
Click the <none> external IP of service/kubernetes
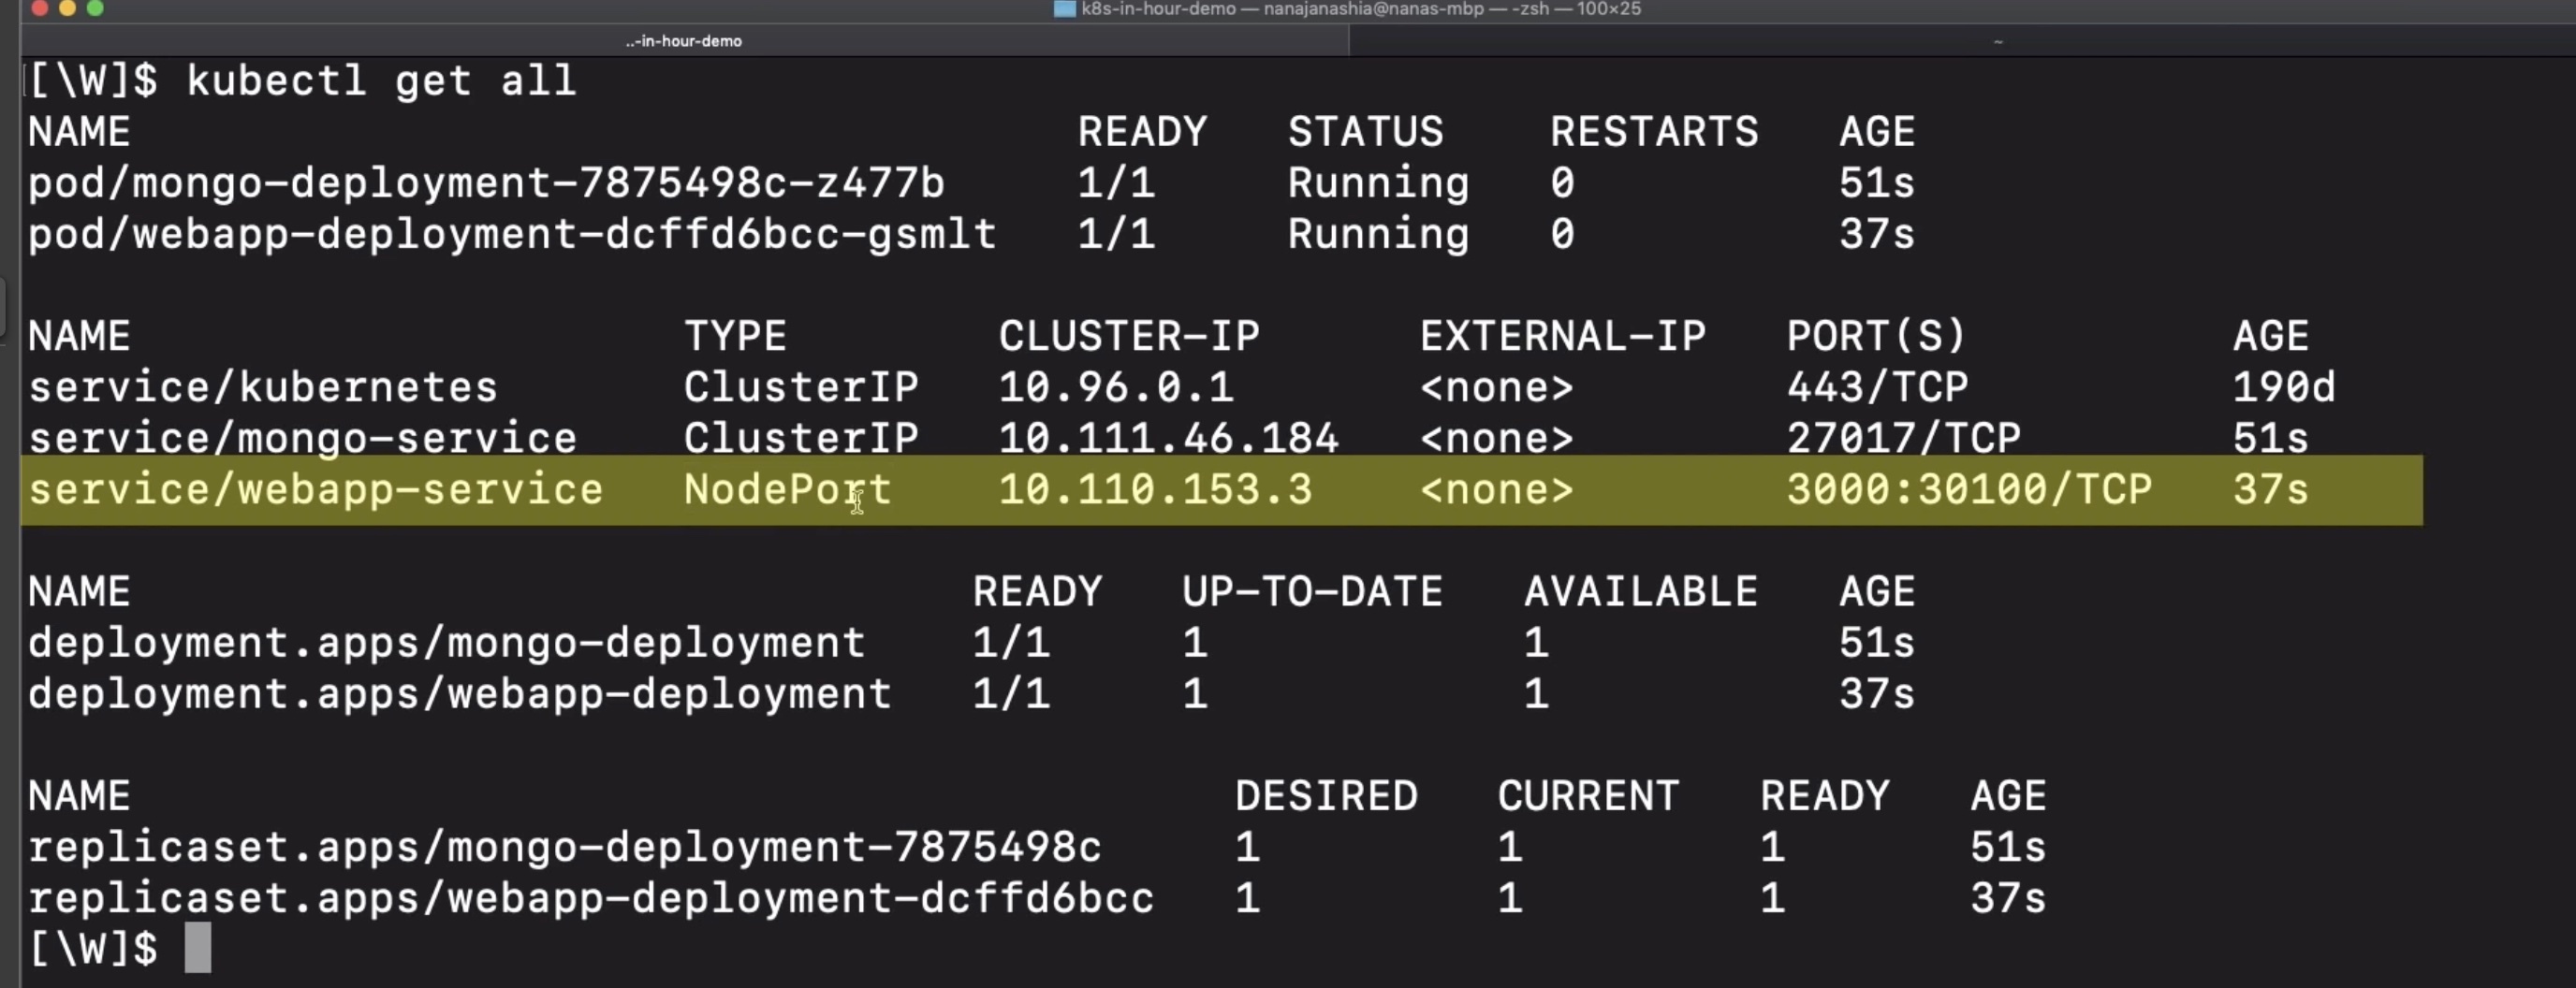pyautogui.click(x=1496, y=387)
